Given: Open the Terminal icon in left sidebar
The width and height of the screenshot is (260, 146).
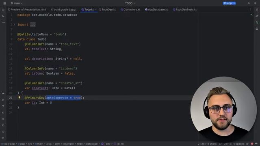Looking at the screenshot, I should click(x=3, y=125).
